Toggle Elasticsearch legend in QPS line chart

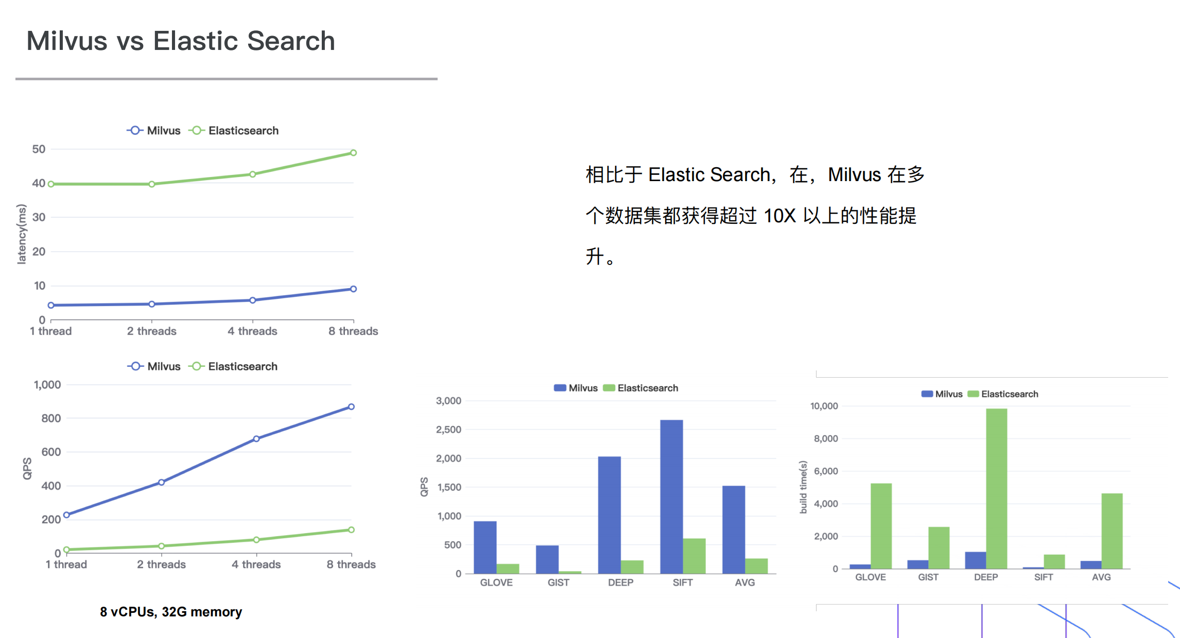click(233, 366)
